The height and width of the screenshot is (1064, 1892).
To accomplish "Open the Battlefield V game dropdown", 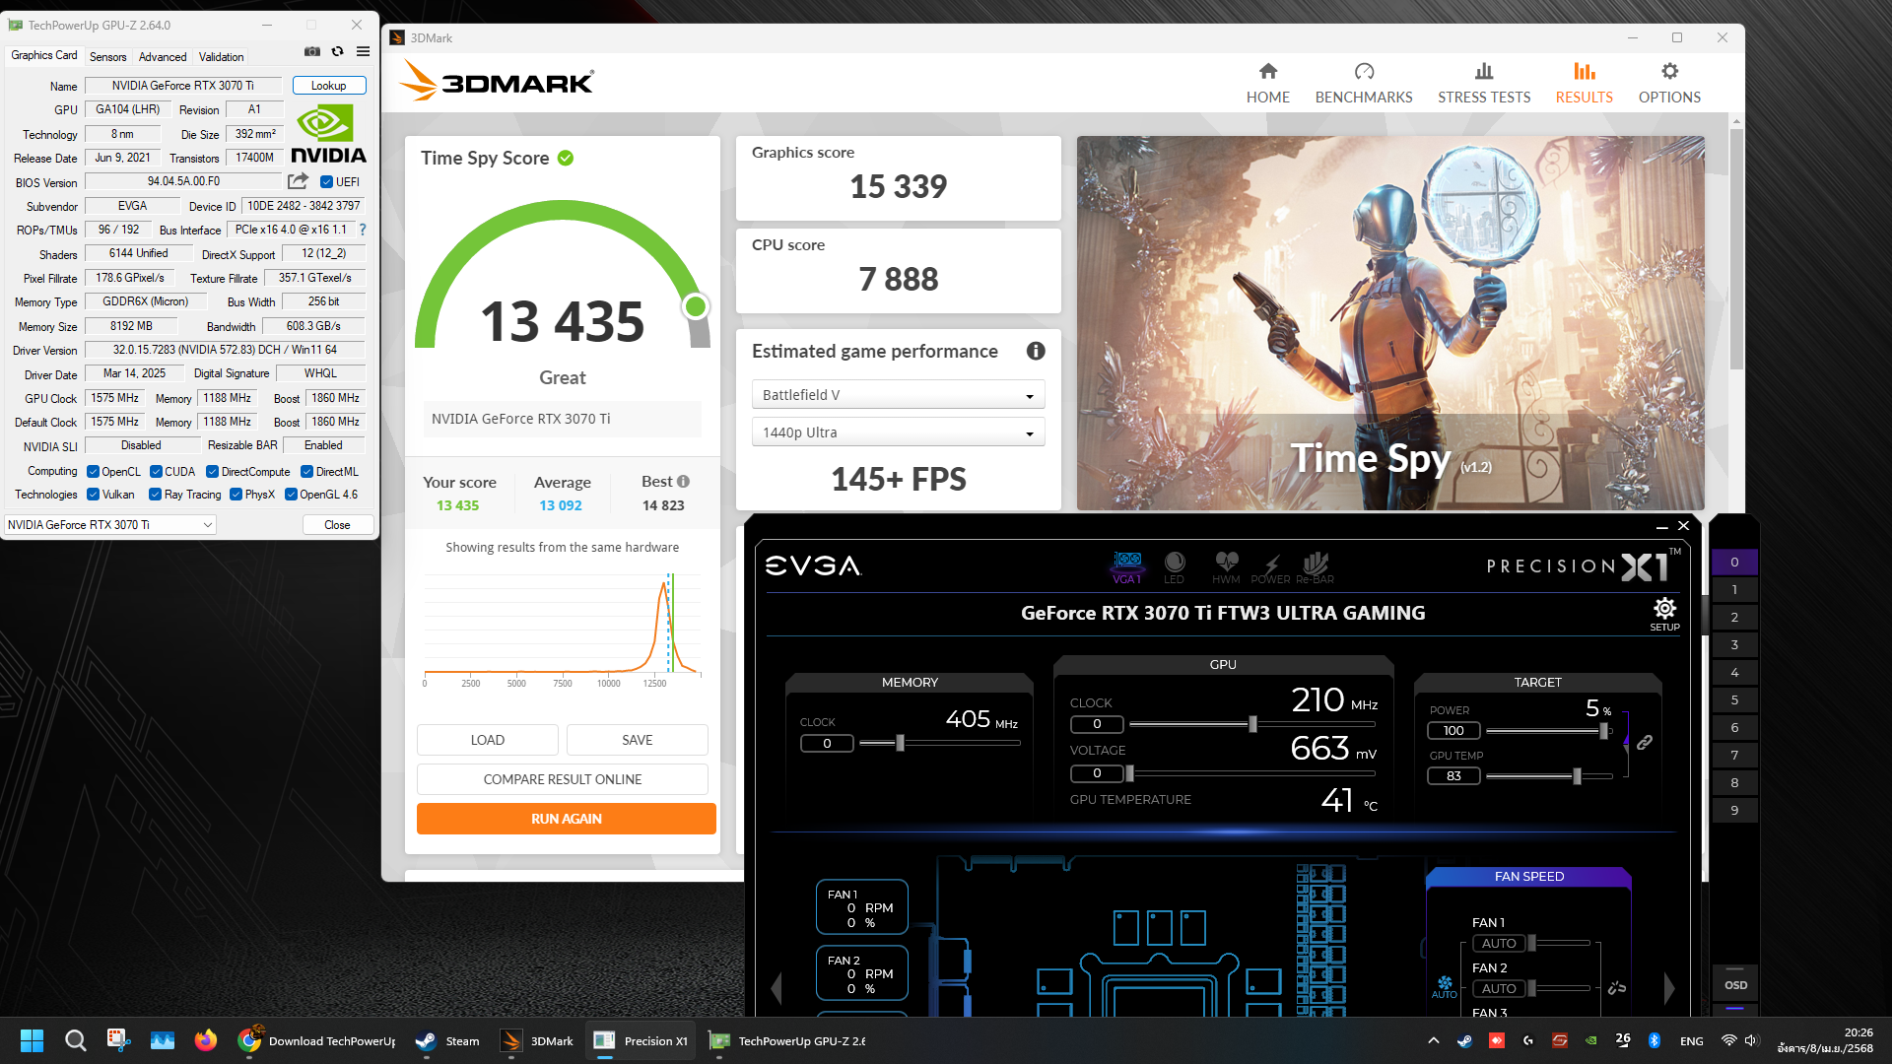I will click(x=898, y=395).
